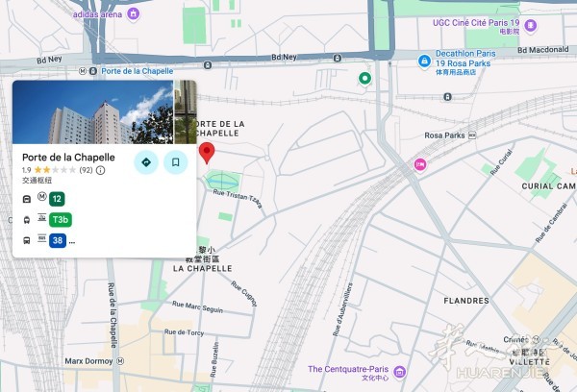Click the Porte de la Chapelle metro station icon

coord(83,71)
